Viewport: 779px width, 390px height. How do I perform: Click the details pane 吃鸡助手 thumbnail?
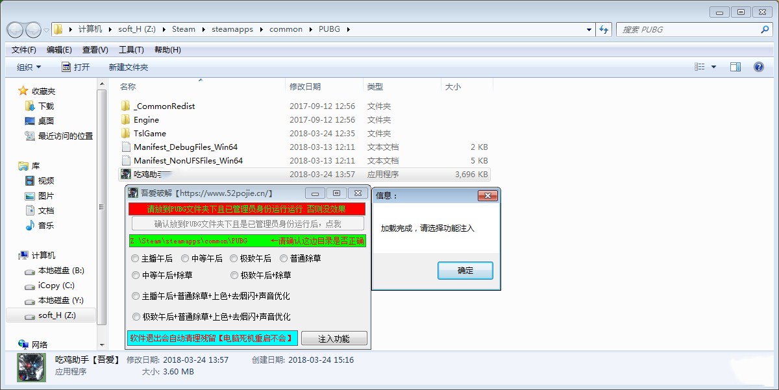[x=31, y=367]
